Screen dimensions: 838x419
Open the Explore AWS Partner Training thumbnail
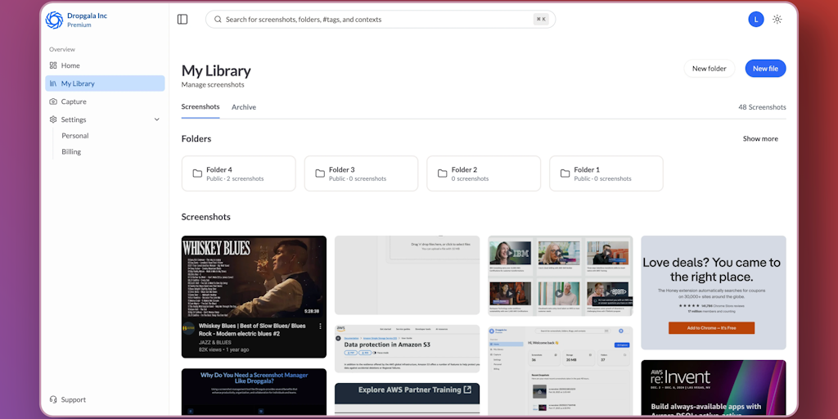pyautogui.click(x=408, y=399)
